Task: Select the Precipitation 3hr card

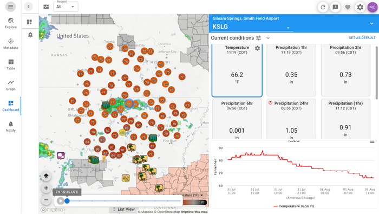Action: click(x=345, y=70)
